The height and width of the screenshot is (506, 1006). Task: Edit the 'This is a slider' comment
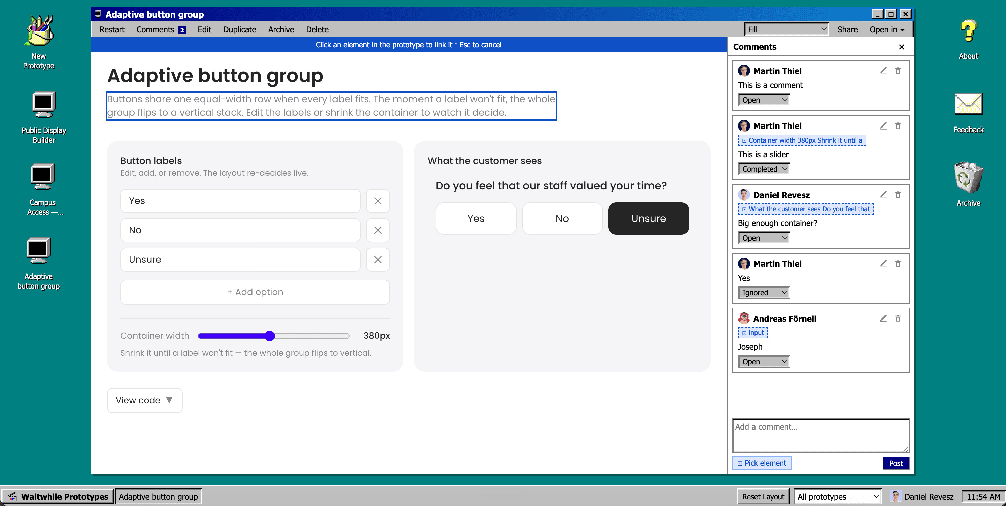[x=883, y=125]
